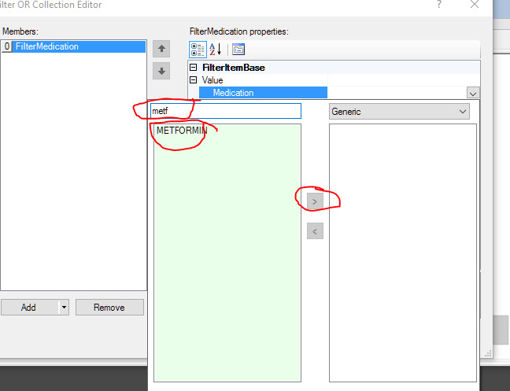
Task: Expand the Generic combo box
Action: (x=462, y=112)
